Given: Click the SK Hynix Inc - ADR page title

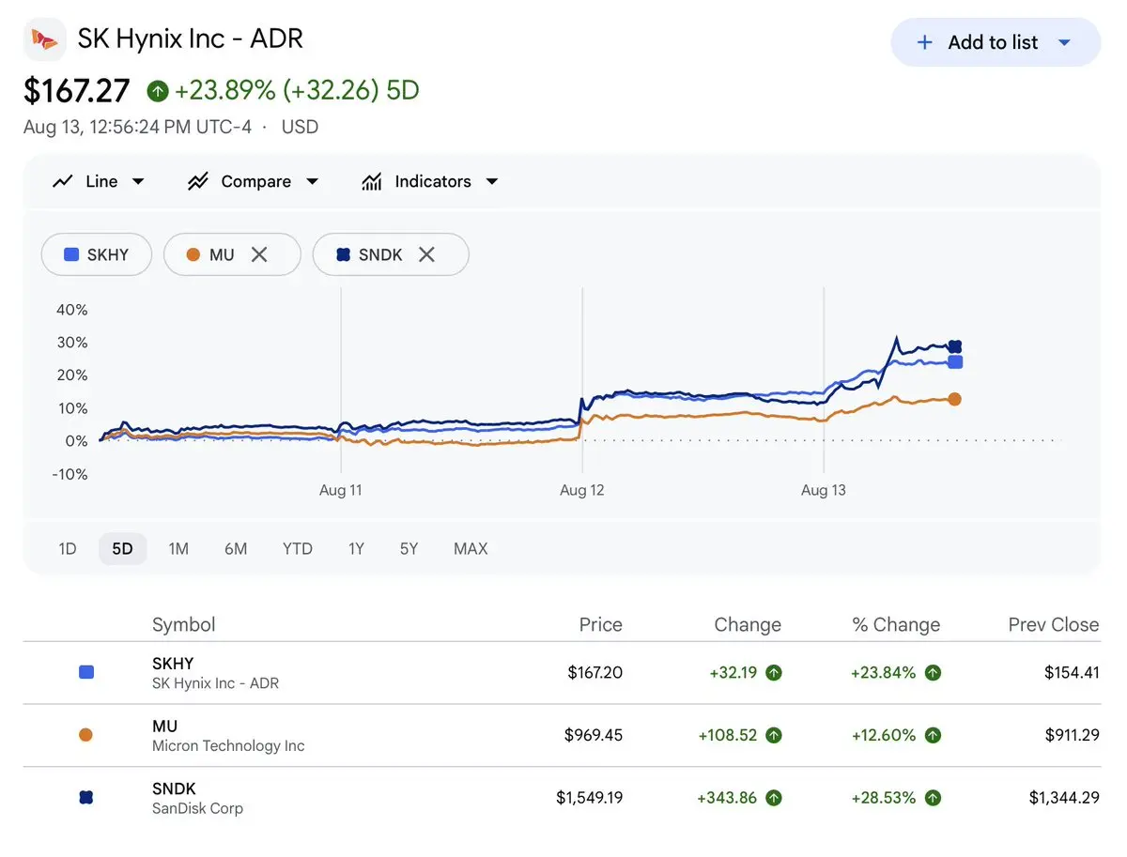Looking at the screenshot, I should [190, 38].
